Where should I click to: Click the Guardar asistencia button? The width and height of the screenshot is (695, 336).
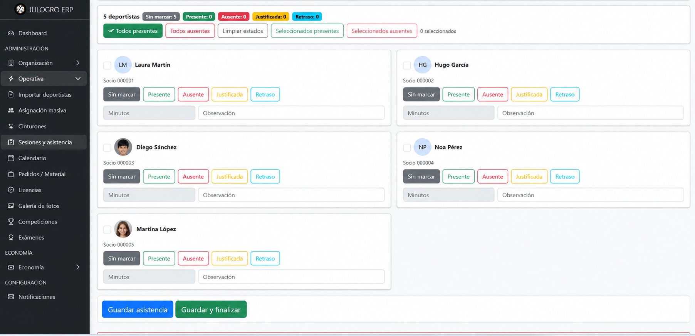138,309
